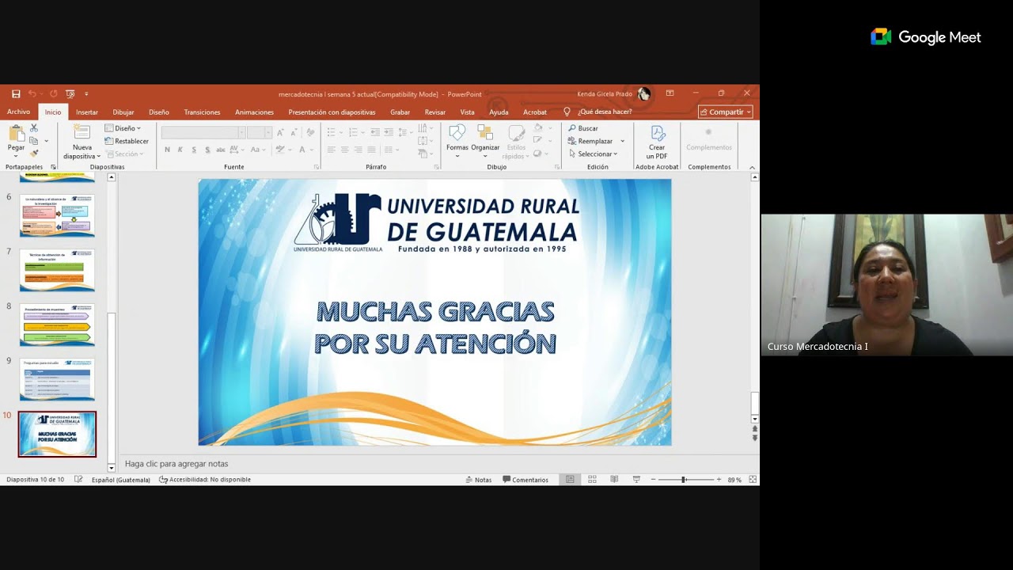Image resolution: width=1013 pixels, height=570 pixels.
Task: Click the zoom percentage 89 % label
Action: pos(734,480)
